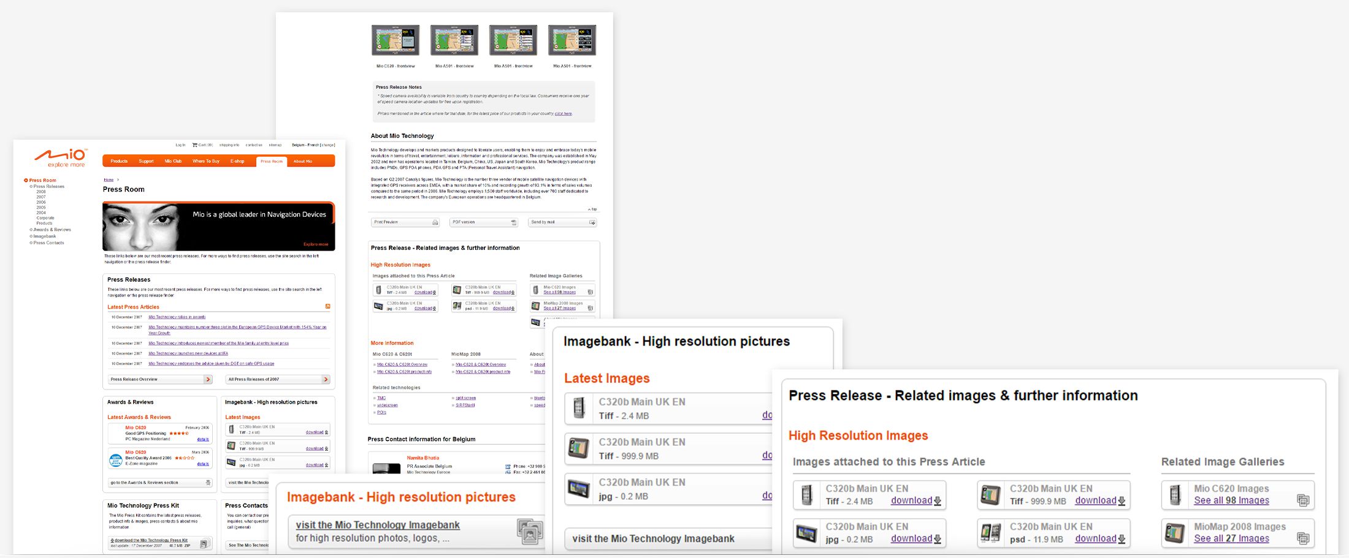Expand Press Contacts in left sidebar
The width and height of the screenshot is (1349, 558).
48,243
